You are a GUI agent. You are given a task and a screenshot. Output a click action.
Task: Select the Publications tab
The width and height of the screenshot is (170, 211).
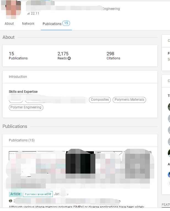click(56, 24)
